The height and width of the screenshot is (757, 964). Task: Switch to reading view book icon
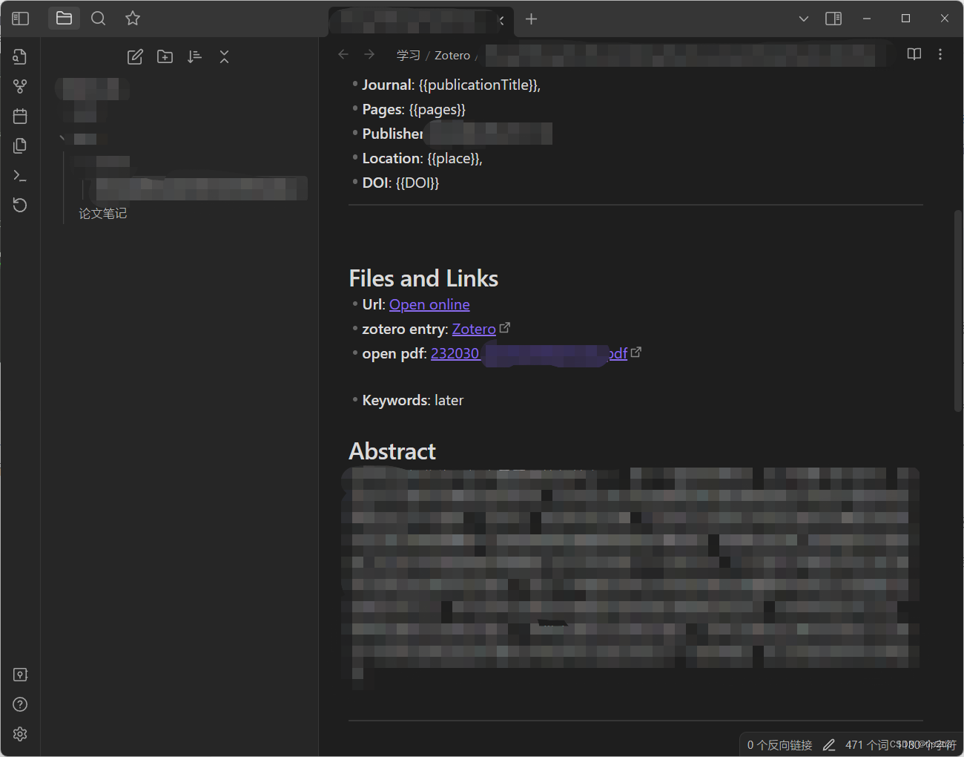point(914,54)
